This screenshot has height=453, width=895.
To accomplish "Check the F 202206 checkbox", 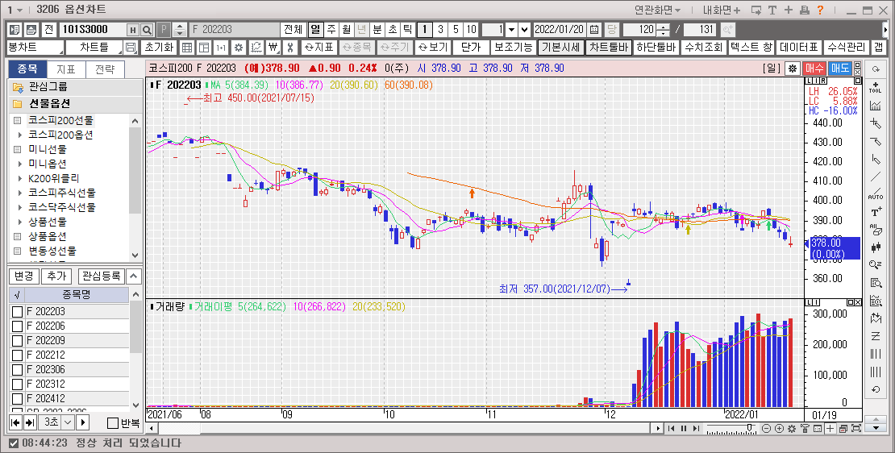I will pyautogui.click(x=18, y=326).
